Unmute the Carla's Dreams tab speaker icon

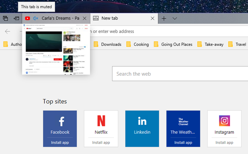click(x=36, y=18)
